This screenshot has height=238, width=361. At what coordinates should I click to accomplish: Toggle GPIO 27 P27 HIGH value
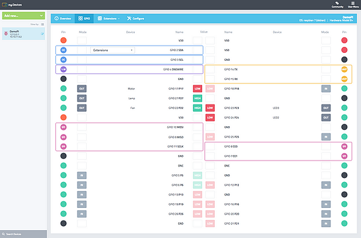coord(197,98)
